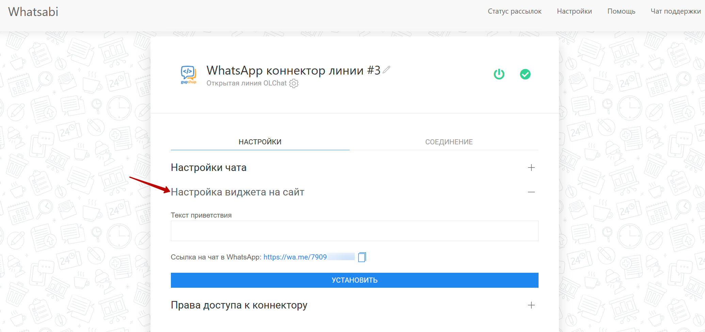Open open-line settings gear icon
This screenshot has height=332, width=705.
(x=294, y=83)
